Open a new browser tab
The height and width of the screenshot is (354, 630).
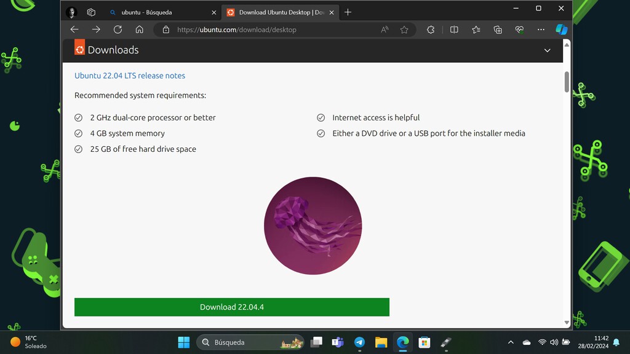click(348, 12)
